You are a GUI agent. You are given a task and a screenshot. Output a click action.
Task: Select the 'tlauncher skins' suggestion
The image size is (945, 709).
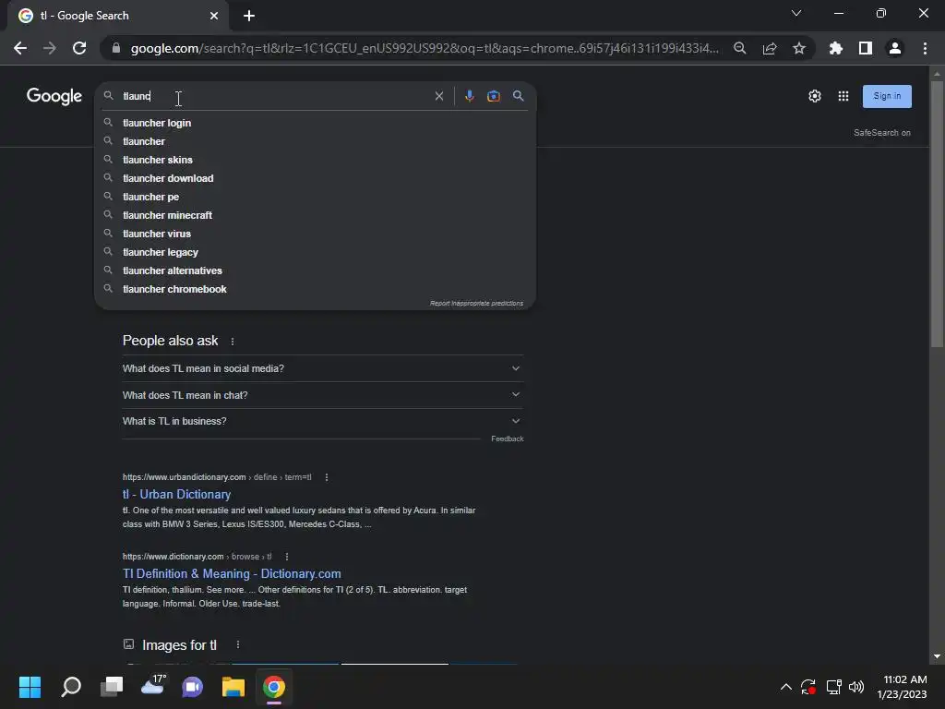click(x=316, y=160)
